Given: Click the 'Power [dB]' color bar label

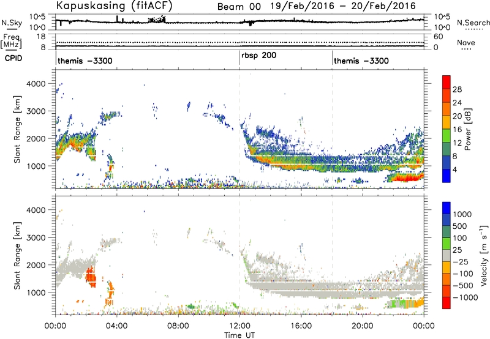Looking at the screenshot, I should (468, 129).
